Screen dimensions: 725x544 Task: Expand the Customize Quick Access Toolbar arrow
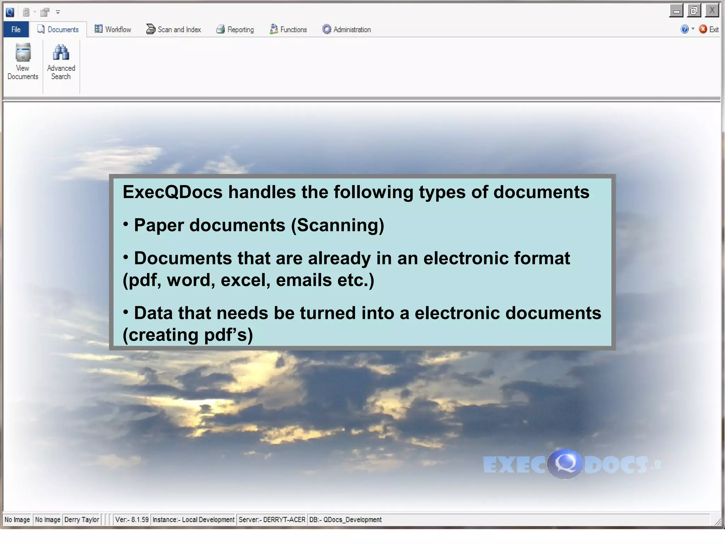[x=58, y=12]
